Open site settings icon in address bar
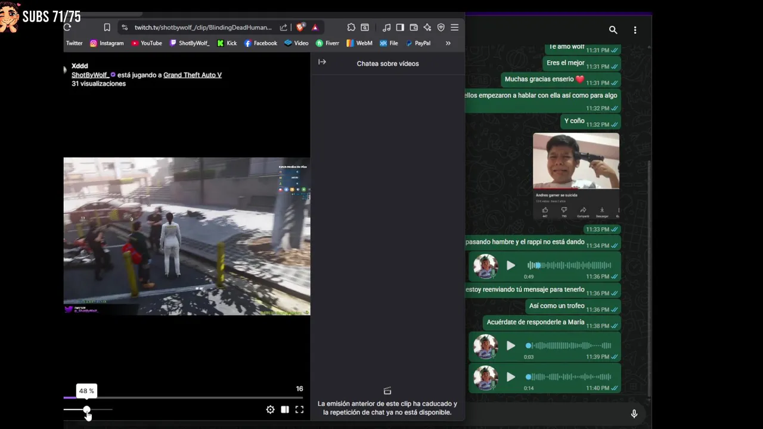 pyautogui.click(x=124, y=27)
